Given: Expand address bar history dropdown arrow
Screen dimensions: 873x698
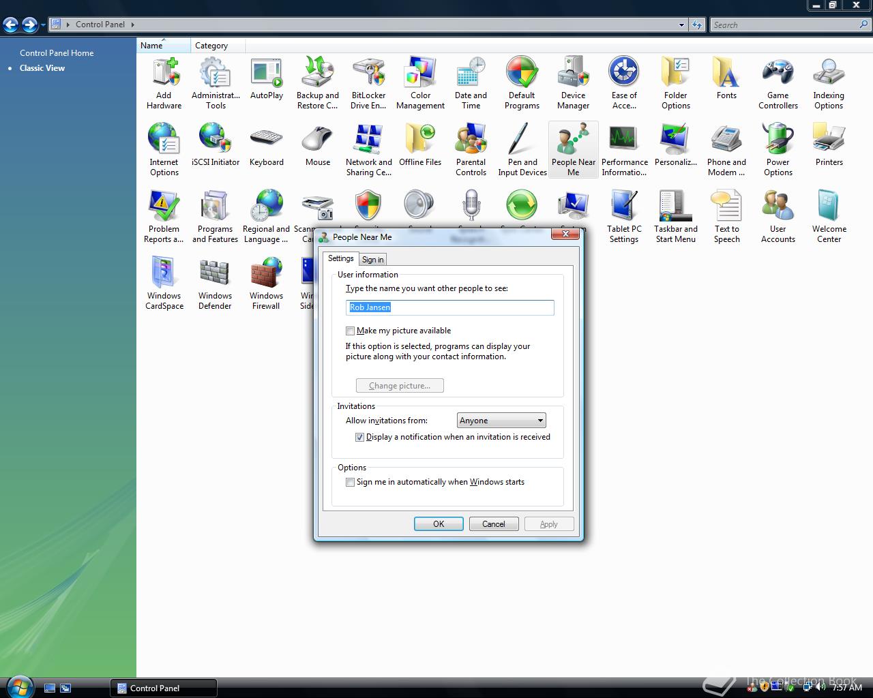Looking at the screenshot, I should pyautogui.click(x=681, y=25).
